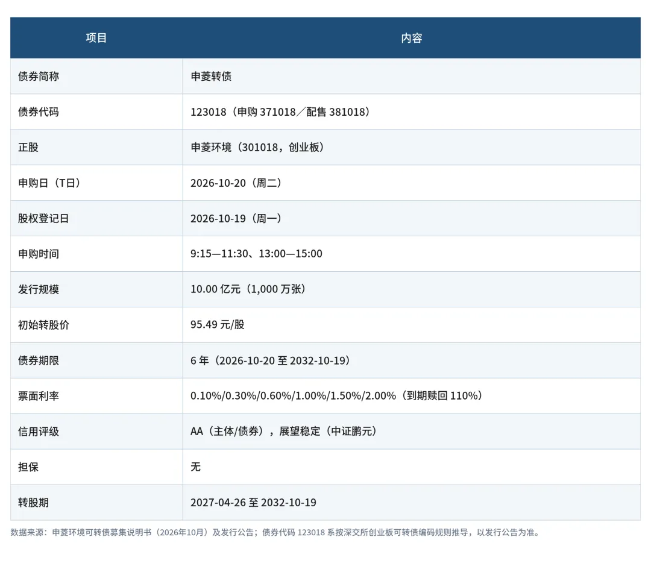The width and height of the screenshot is (651, 578).
Task: Select the 债券简称 row label
Action: tap(38, 77)
